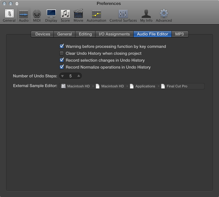Click the Undo Steps value 5 field

click(x=70, y=76)
